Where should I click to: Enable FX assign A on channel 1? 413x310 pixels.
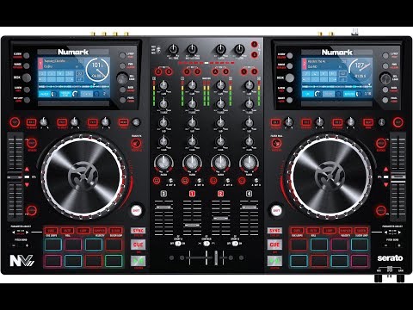pos(187,71)
